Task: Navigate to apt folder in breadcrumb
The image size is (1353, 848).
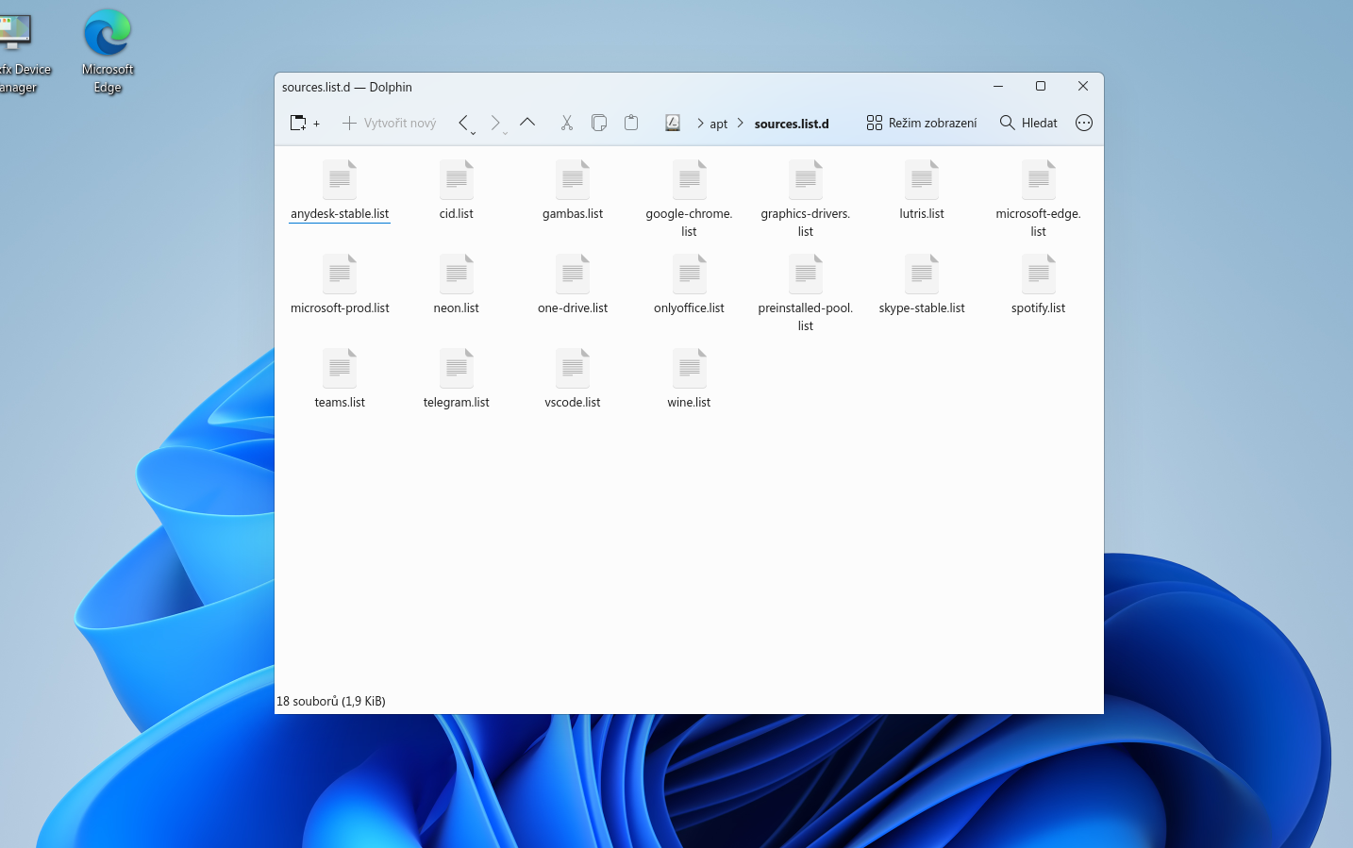Action: coord(719,124)
